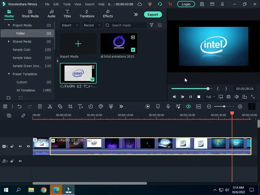This screenshot has width=260, height=195.
Task: Click the zoom to fit timeline icon
Action: pyautogui.click(x=199, y=106)
